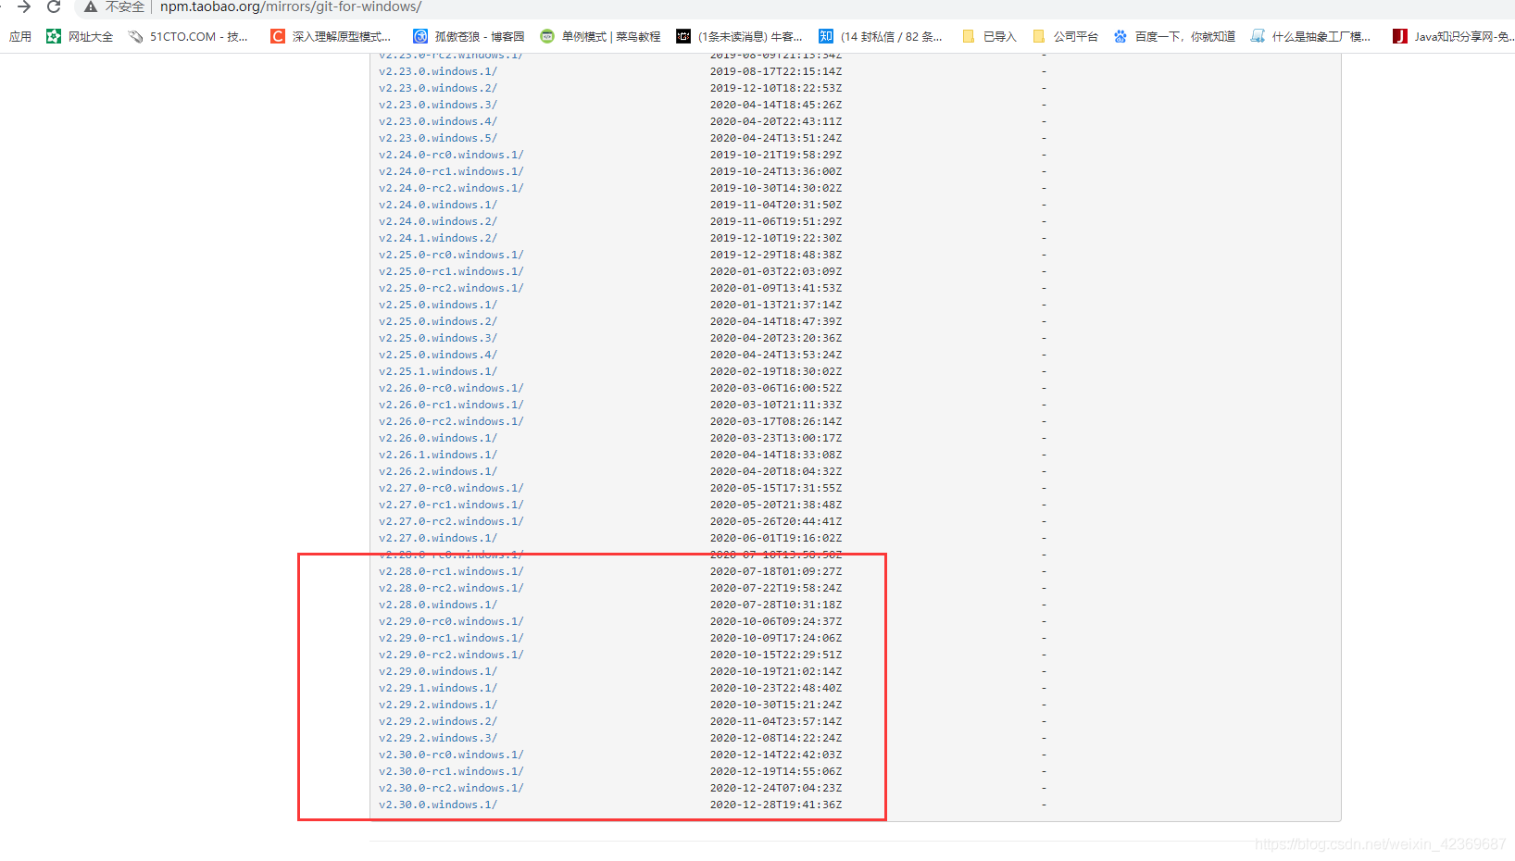Open v2.29.2.windows.1/ directory link
Screen dimensions: 1515x861
438,705
